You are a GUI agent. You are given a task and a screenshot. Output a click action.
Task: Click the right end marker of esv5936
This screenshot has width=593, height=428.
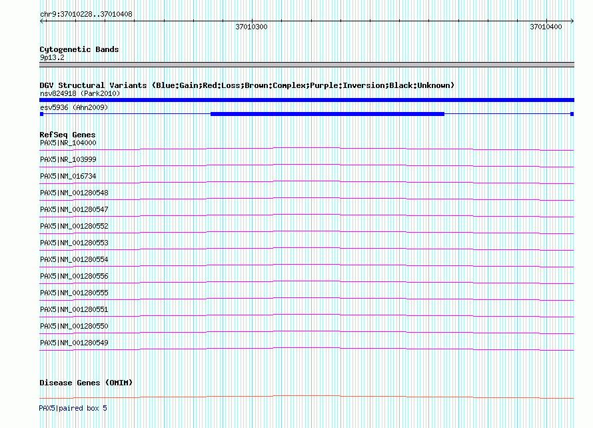[572, 114]
